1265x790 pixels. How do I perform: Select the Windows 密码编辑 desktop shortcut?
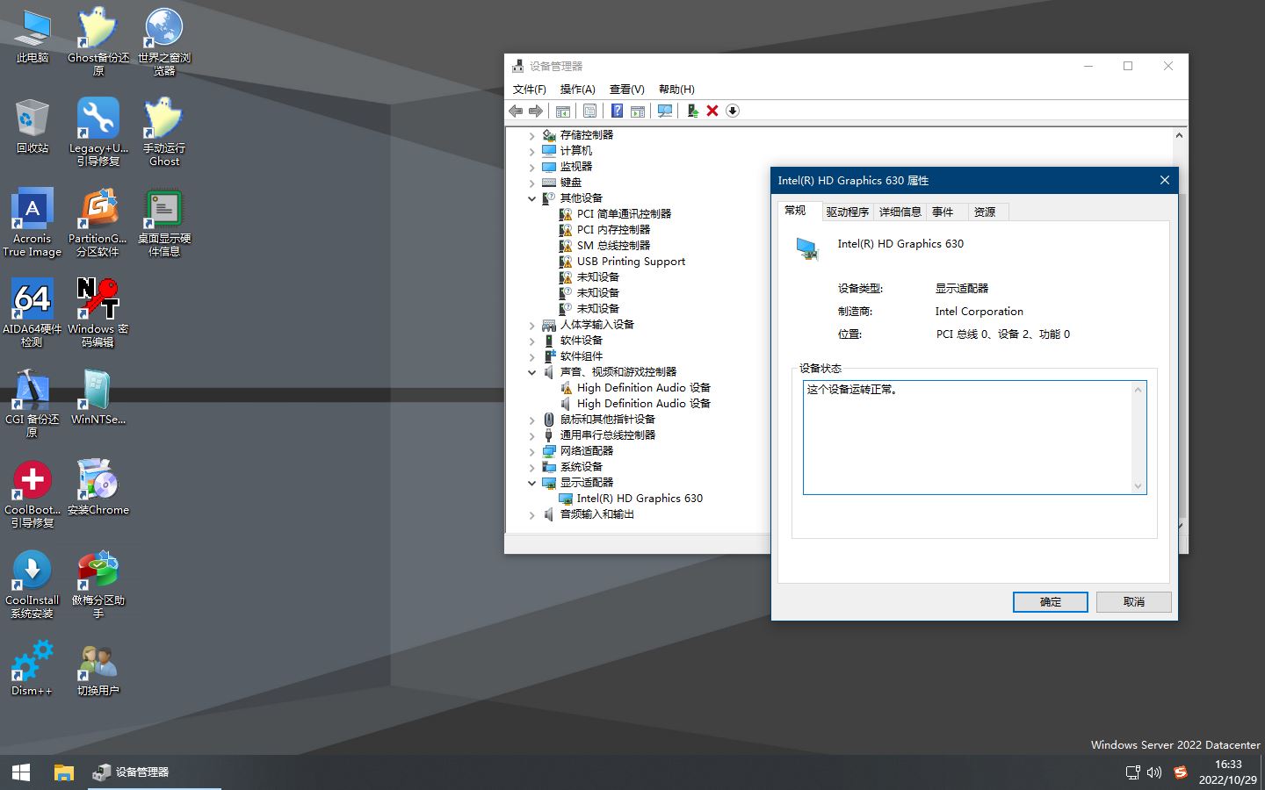click(x=98, y=313)
